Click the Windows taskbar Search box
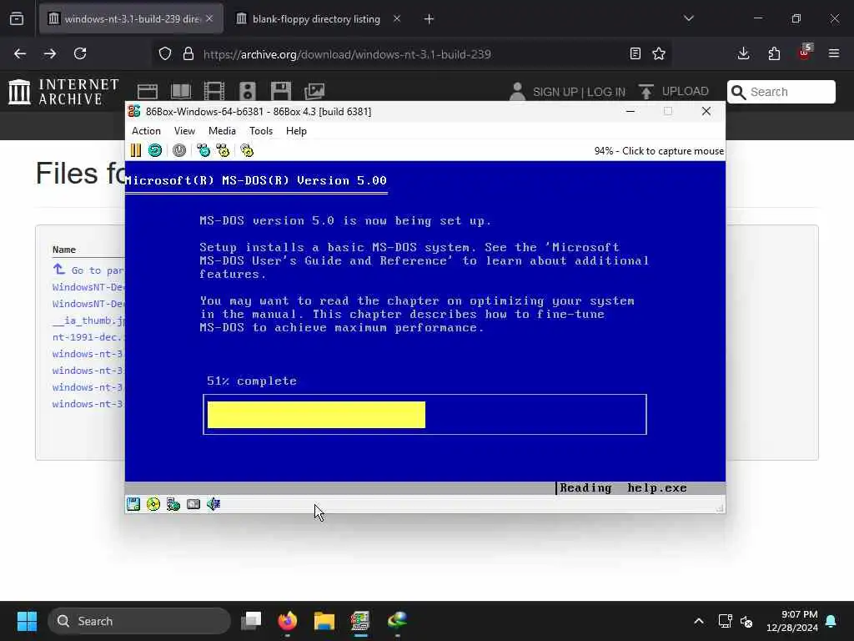The height and width of the screenshot is (641, 854). click(139, 621)
